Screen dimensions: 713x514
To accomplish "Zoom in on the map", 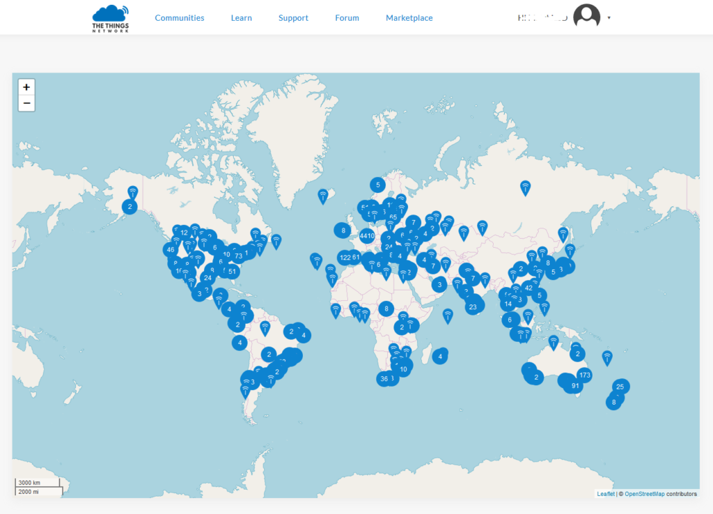I will tap(26, 87).
